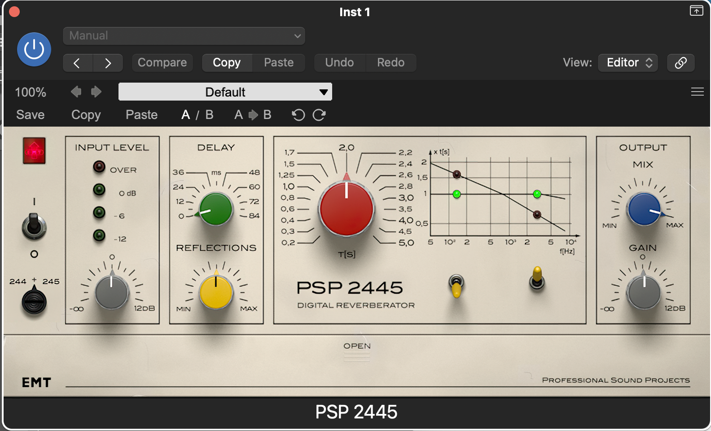
Task: Click the large red T[s] reverb time knob
Action: 346,209
